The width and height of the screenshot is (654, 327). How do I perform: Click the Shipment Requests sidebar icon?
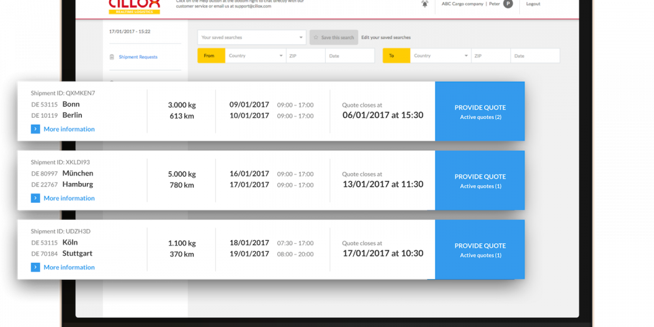coord(112,58)
